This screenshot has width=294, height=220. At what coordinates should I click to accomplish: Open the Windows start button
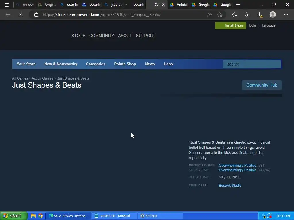[13, 216]
